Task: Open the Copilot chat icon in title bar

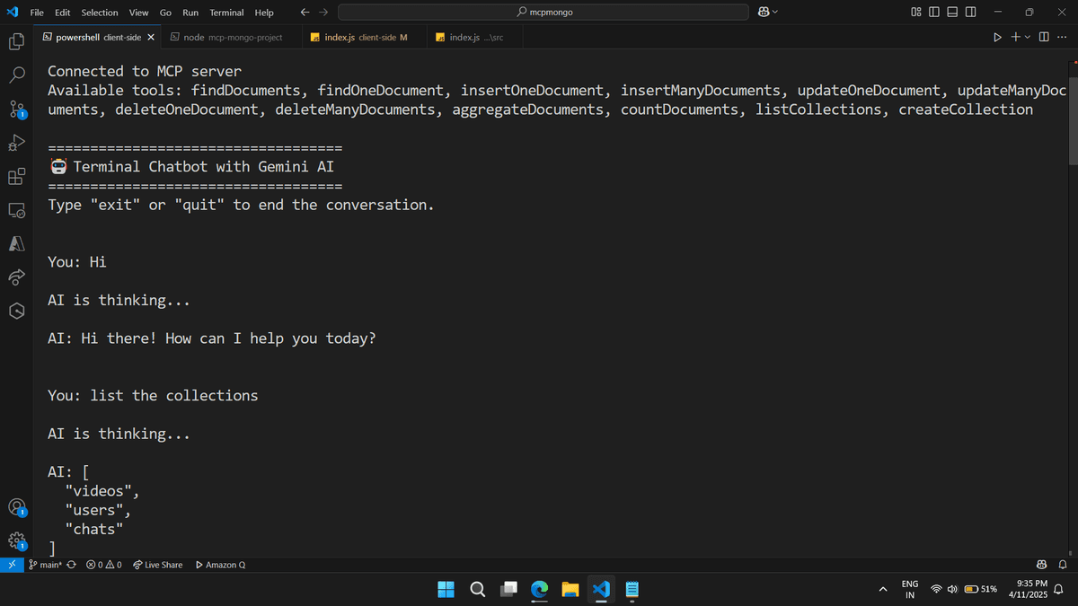Action: (764, 13)
